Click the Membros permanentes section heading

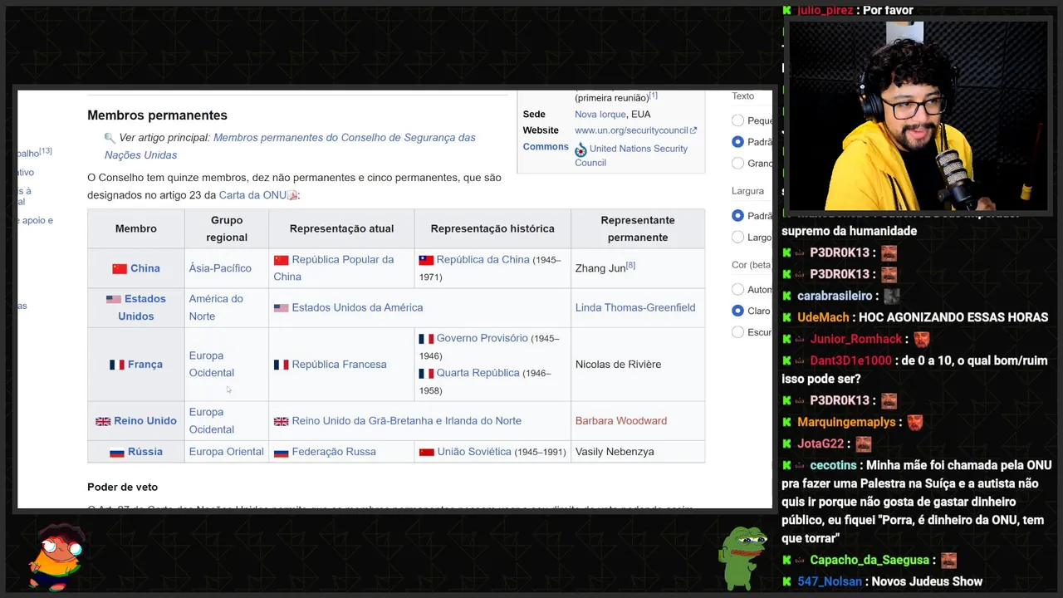point(157,115)
